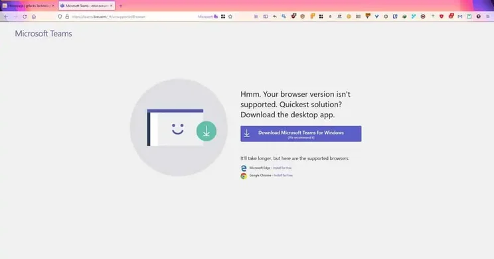Click the dark round icon beside the menu

coord(479,17)
